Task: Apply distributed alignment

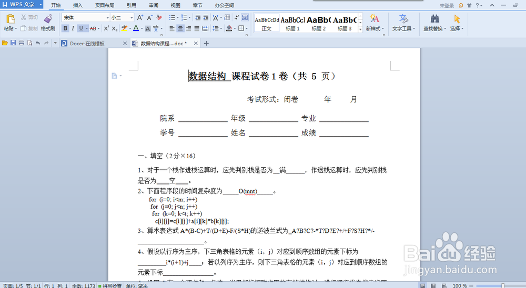Action: pos(205,28)
